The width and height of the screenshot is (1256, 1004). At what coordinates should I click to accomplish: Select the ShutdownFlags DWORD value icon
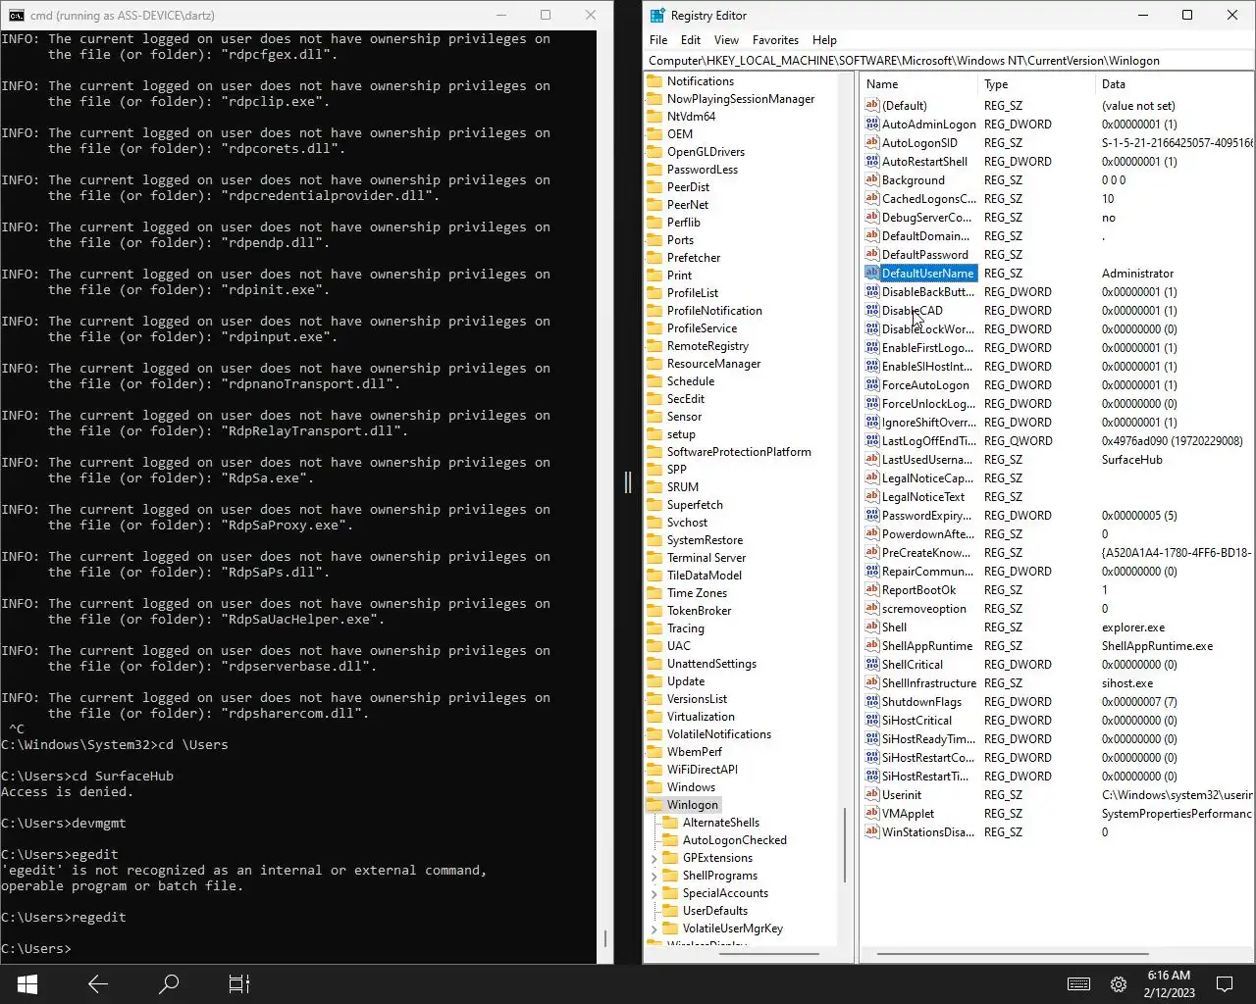point(871,702)
